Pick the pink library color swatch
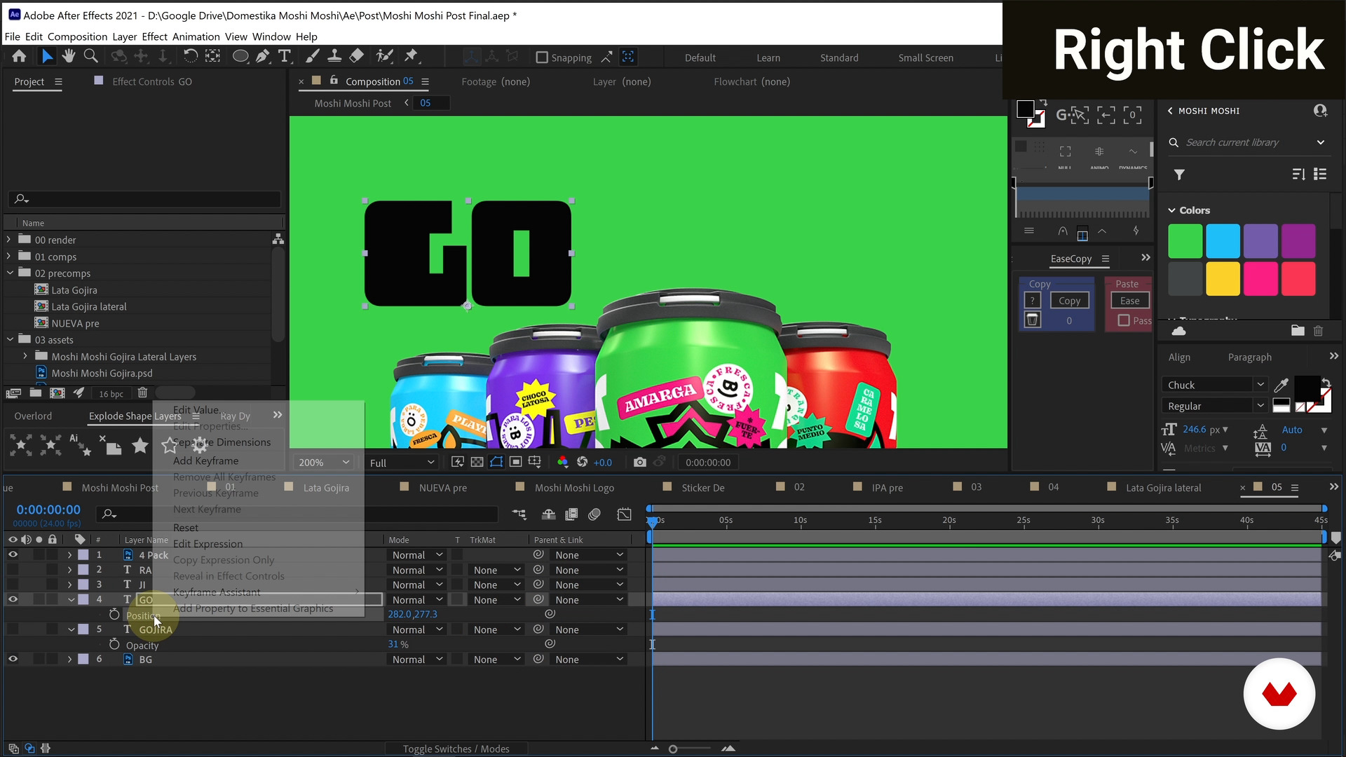 [1260, 279]
